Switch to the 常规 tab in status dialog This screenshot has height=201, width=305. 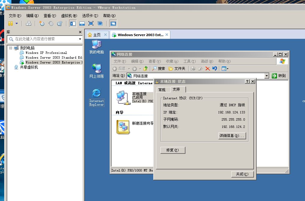coord(162,90)
